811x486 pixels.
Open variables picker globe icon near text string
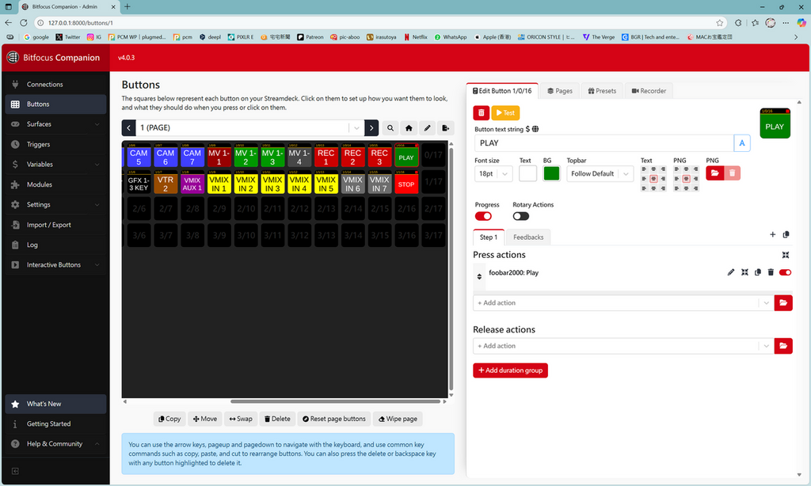(535, 129)
